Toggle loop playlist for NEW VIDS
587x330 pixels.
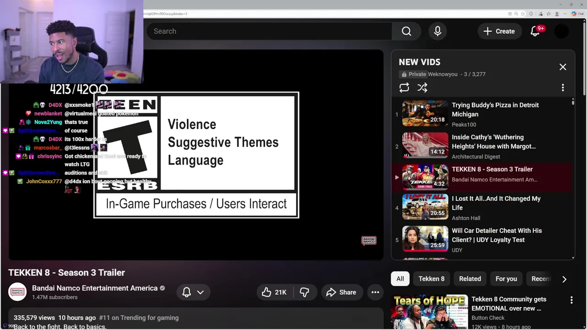404,88
